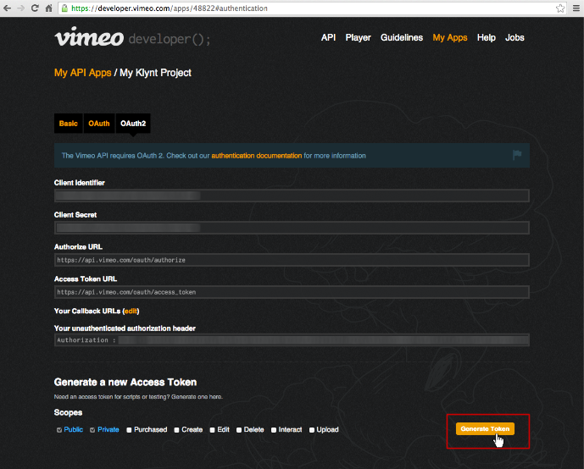Screen dimensions: 584x469
Task: Click the Generate Token button
Action: tap(485, 429)
